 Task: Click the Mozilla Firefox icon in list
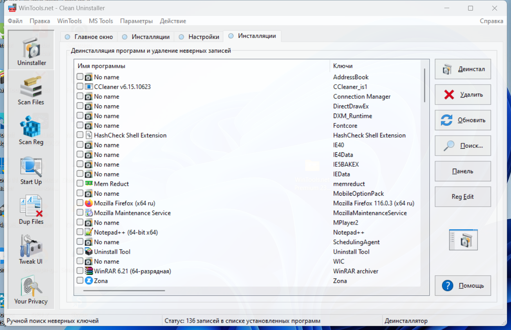89,203
